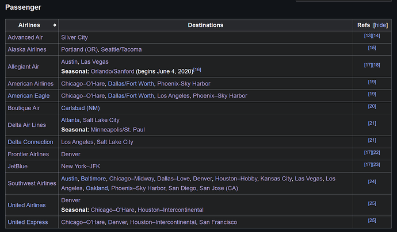Follow the Seattle/Tacoma destination link
The image size is (397, 232).
tap(121, 49)
